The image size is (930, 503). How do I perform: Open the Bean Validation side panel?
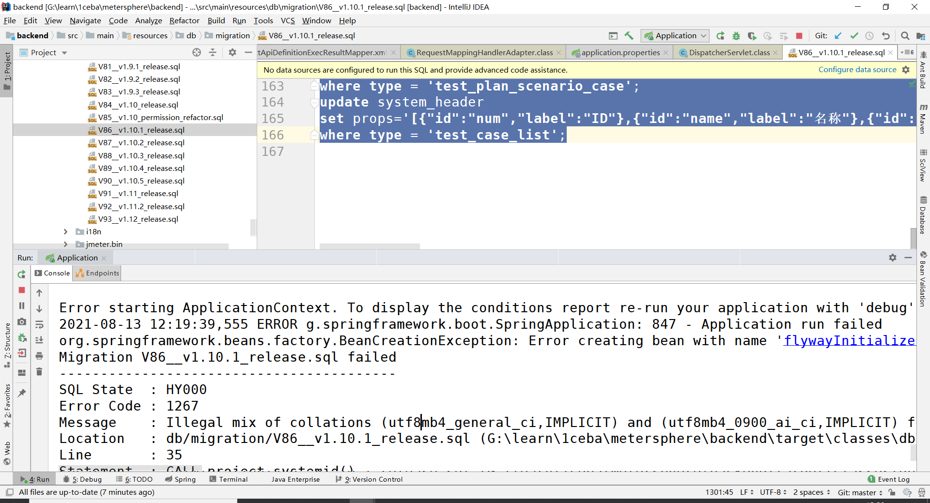(923, 279)
